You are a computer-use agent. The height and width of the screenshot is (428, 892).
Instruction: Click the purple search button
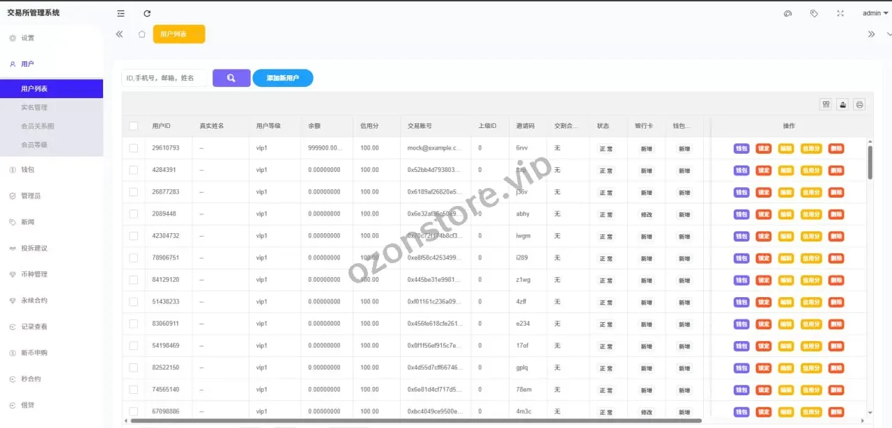click(231, 78)
